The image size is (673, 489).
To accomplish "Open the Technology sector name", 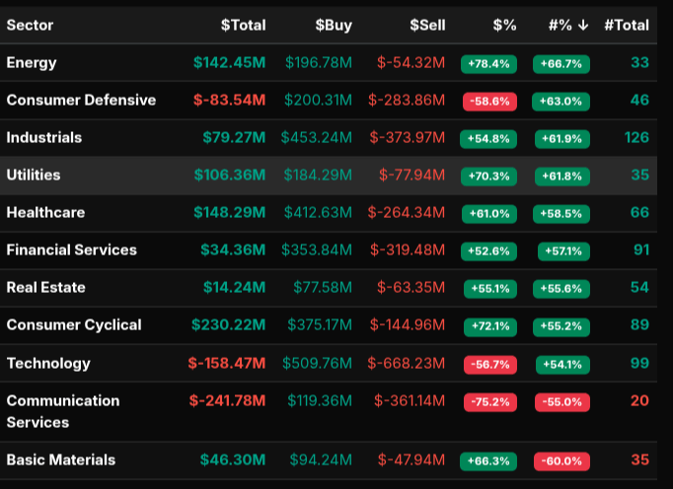I will coord(48,364).
